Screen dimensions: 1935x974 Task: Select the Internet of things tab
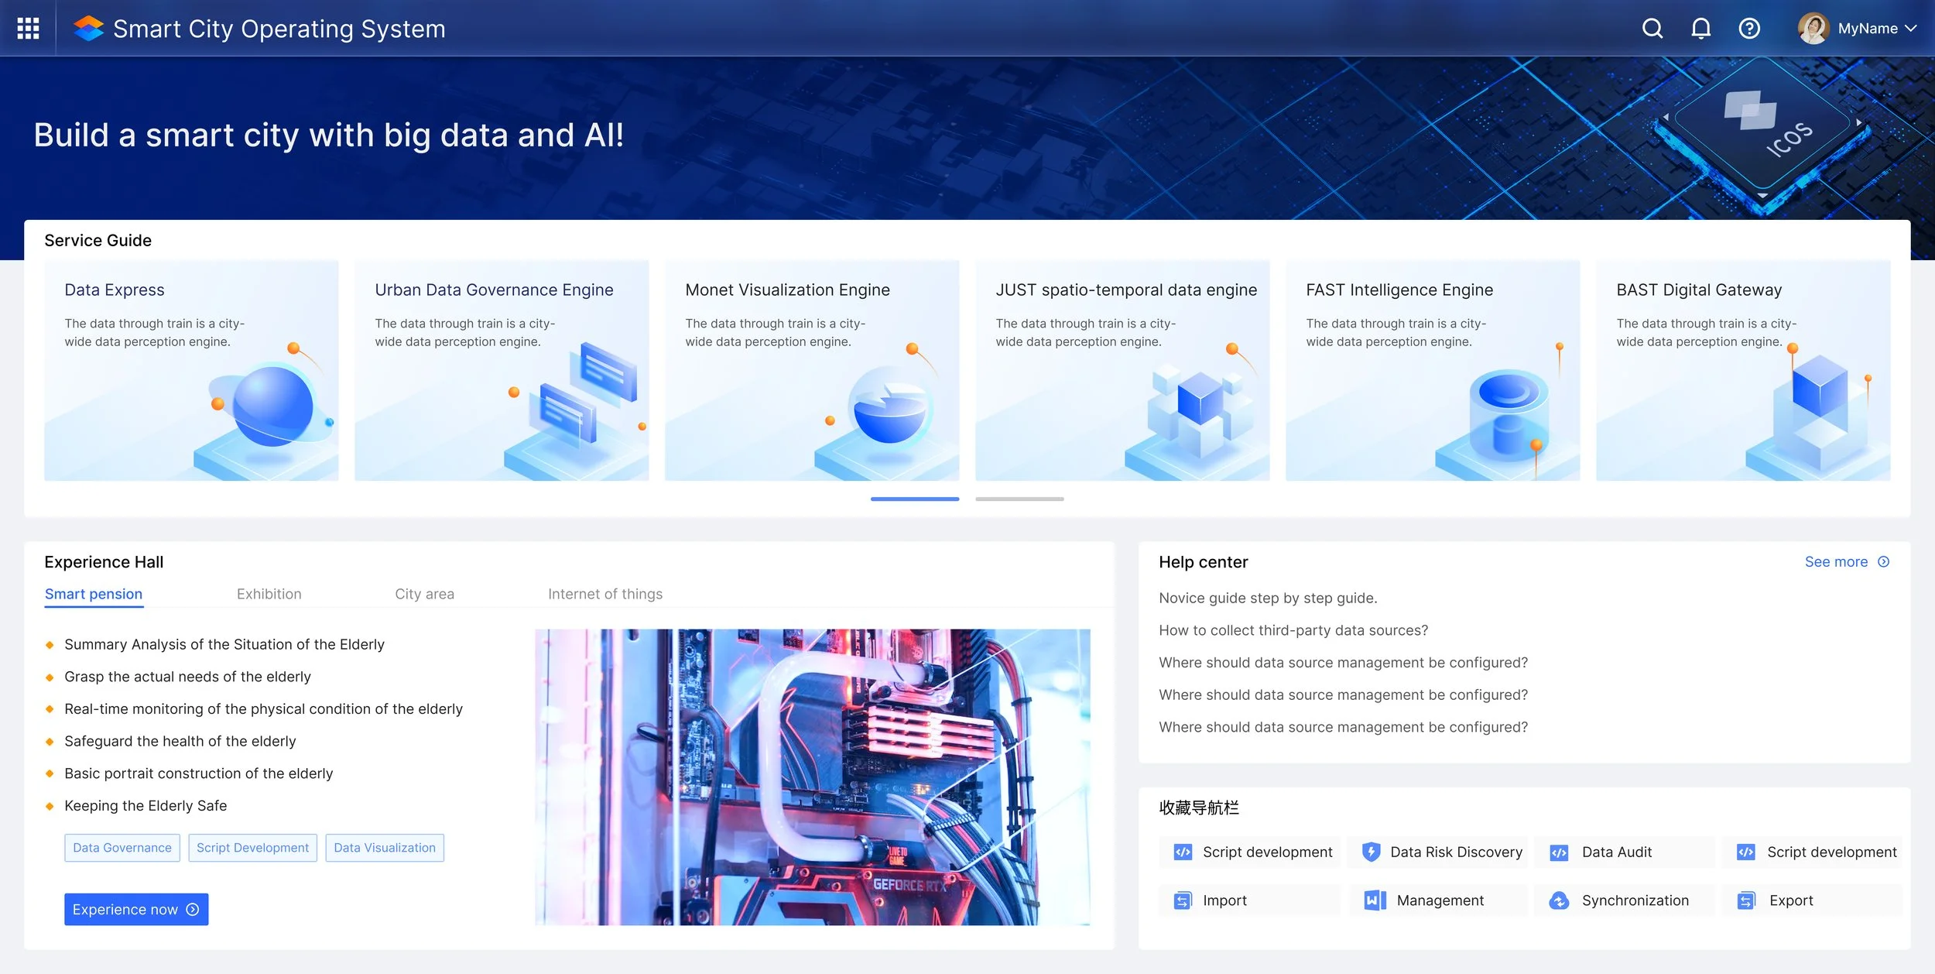click(604, 594)
